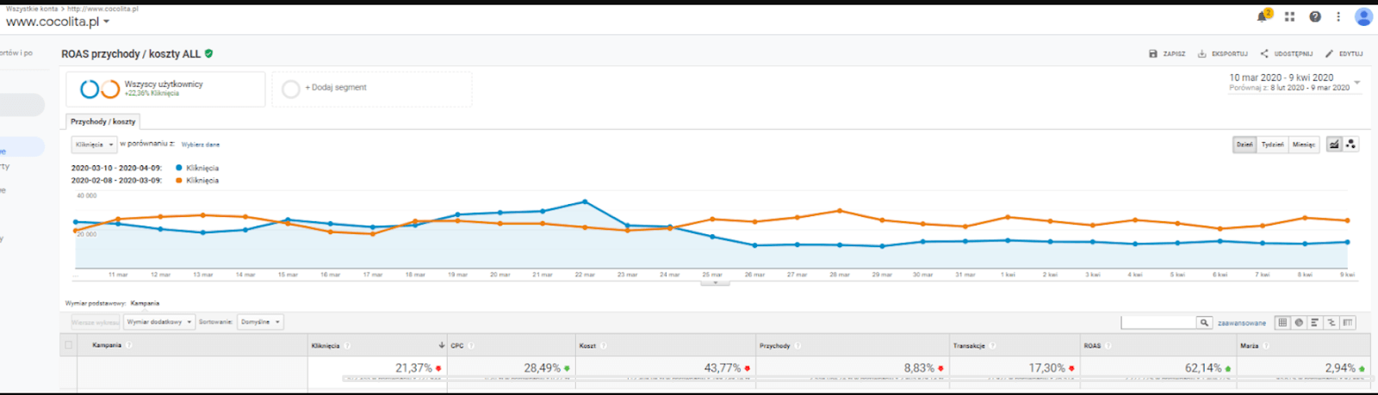Set graph interval to Tydzień
Screen dimensions: 1378x395
tap(1272, 145)
